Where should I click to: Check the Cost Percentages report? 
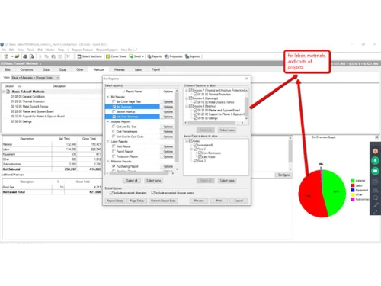pyautogui.click(x=114, y=131)
